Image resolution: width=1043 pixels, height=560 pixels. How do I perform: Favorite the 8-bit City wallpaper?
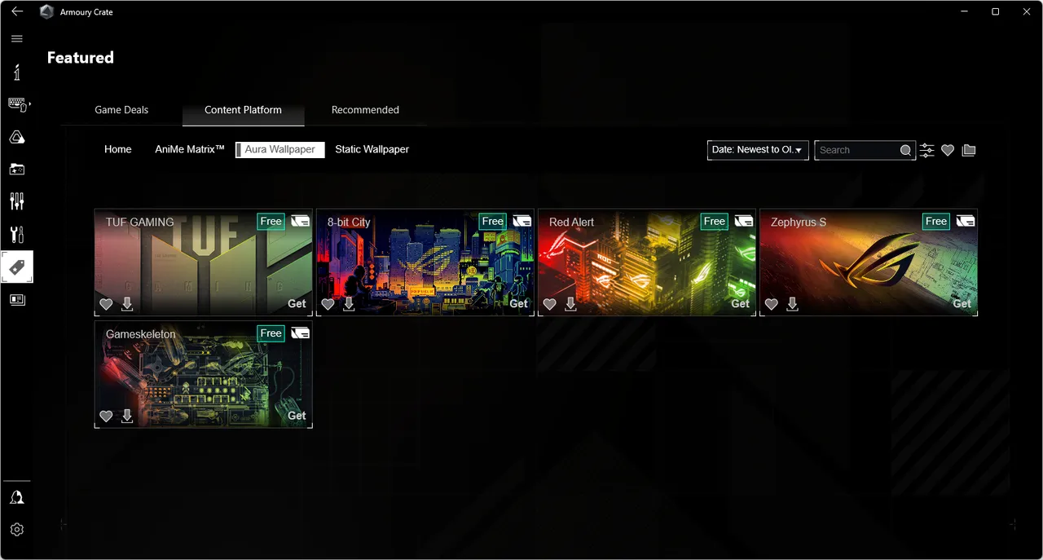[328, 304]
